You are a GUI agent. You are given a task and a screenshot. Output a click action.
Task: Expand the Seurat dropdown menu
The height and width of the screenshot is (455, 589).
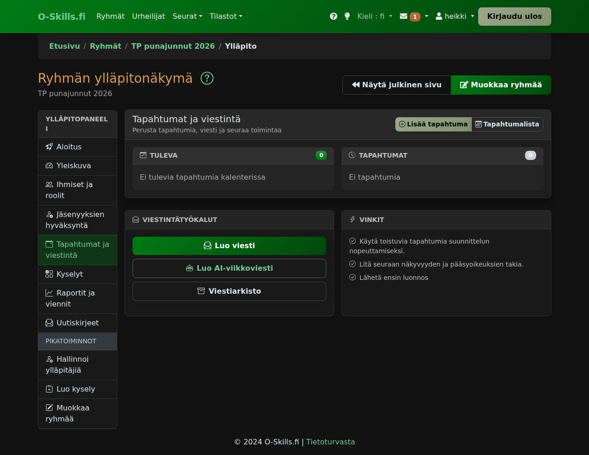pos(187,17)
